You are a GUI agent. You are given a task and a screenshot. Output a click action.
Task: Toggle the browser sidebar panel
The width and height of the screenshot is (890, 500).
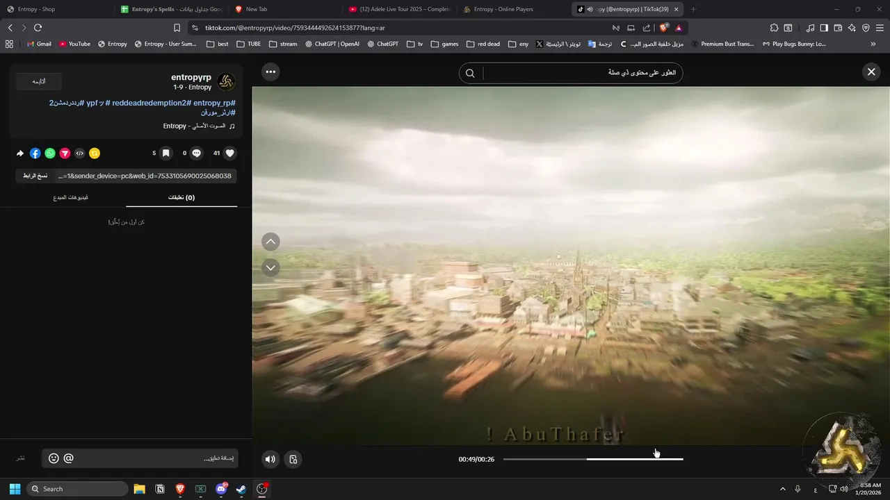click(x=824, y=28)
